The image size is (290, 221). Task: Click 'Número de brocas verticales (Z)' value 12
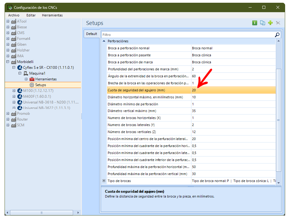tap(233, 132)
